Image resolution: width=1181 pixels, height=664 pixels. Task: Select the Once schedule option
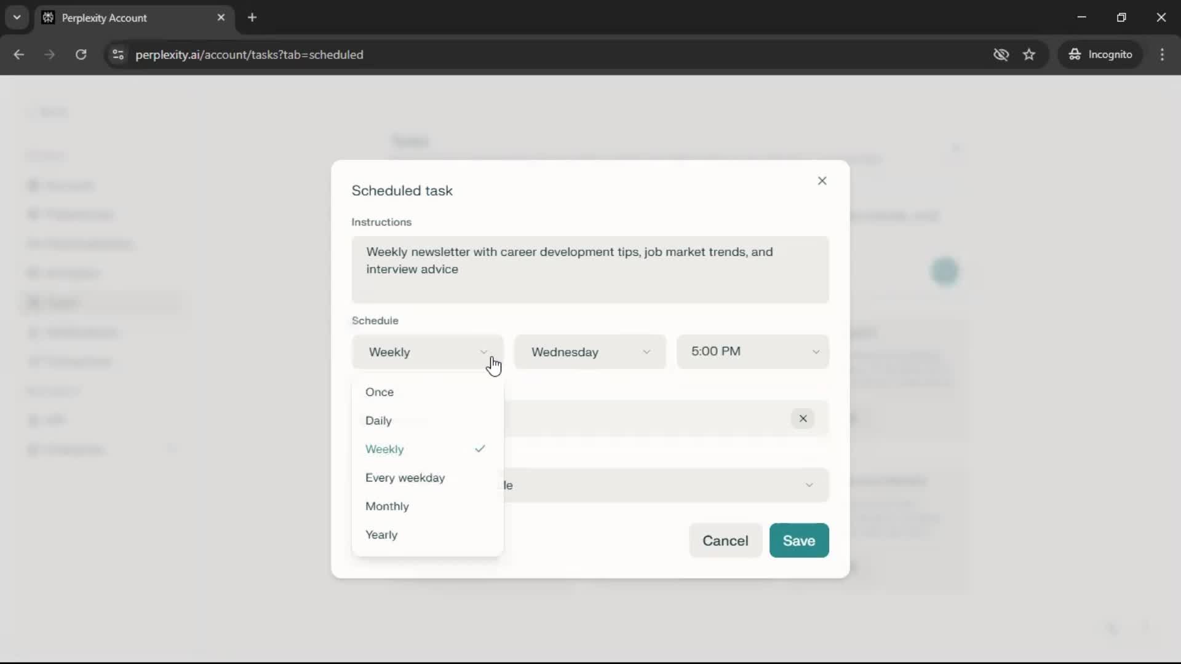pyautogui.click(x=380, y=392)
